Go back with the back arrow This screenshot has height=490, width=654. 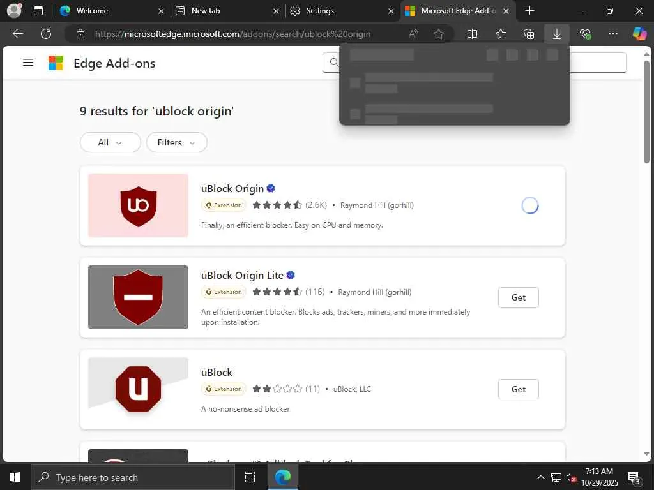18,34
